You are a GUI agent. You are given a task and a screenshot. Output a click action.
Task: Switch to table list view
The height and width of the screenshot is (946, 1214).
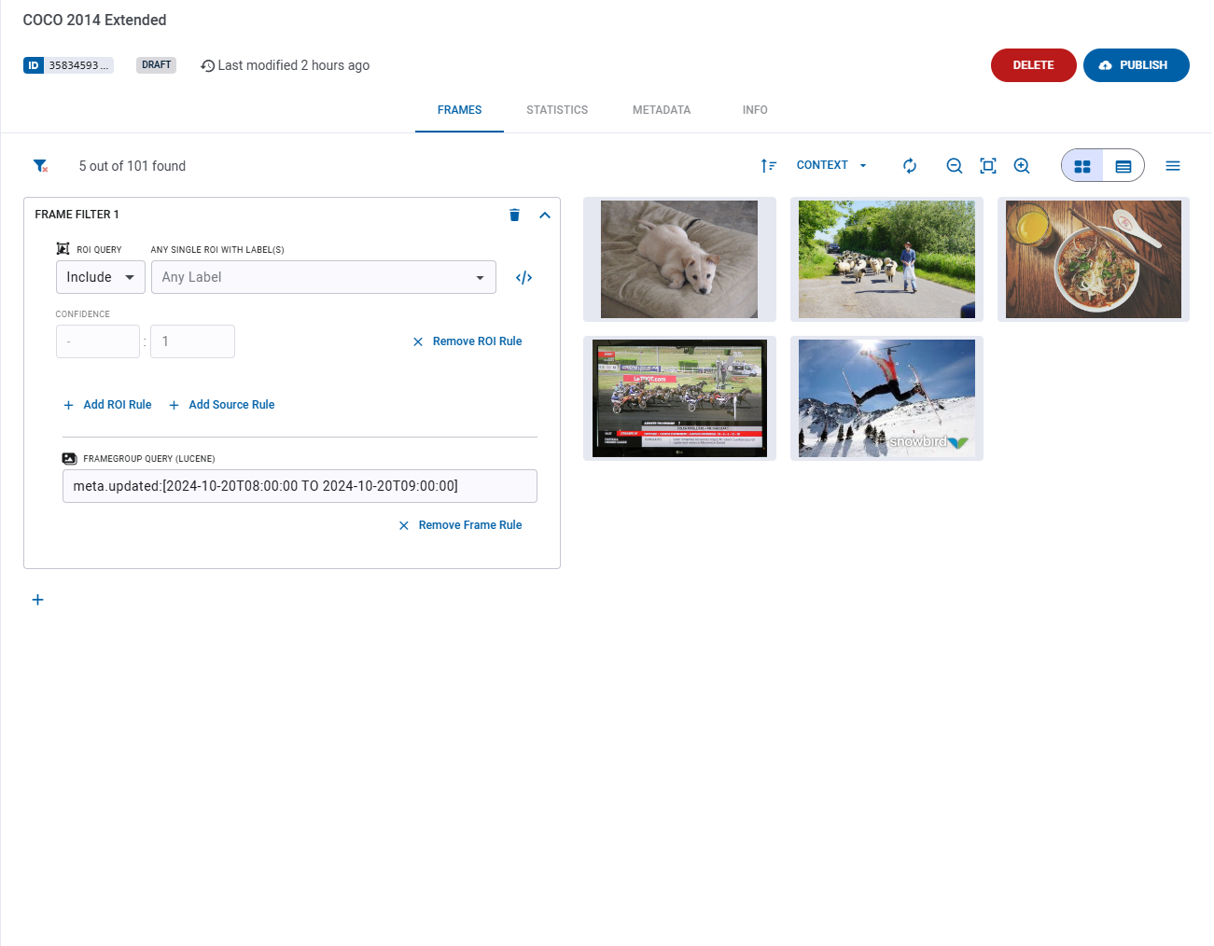coord(1123,166)
